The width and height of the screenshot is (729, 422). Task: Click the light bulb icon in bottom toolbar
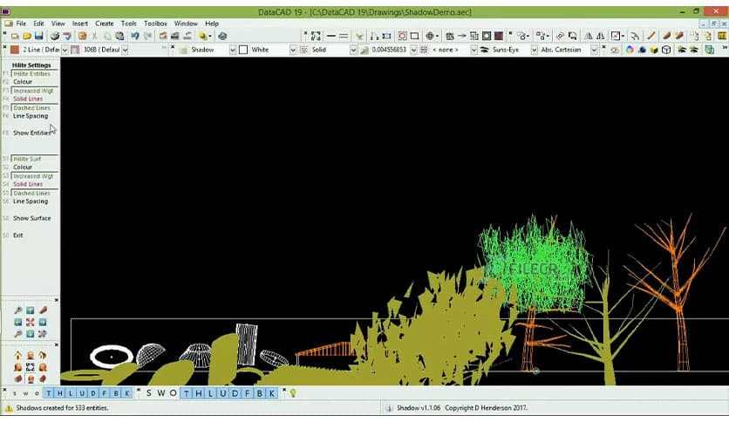(x=293, y=393)
